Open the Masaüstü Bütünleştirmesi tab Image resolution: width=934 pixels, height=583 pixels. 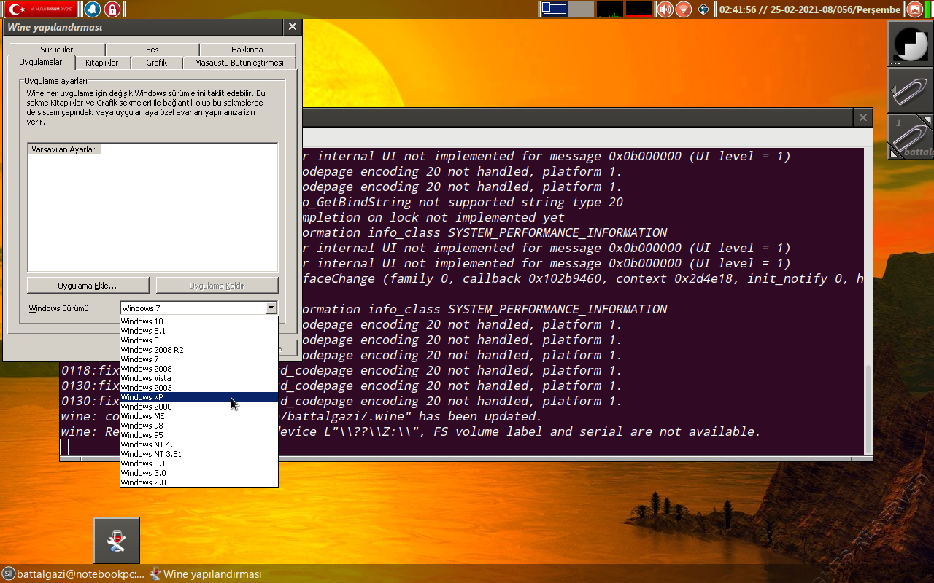click(239, 63)
